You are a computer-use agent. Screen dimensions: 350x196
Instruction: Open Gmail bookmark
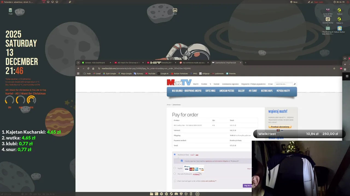(x=97, y=73)
